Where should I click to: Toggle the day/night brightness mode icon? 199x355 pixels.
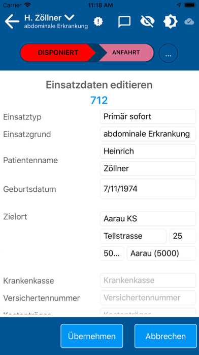click(x=171, y=22)
